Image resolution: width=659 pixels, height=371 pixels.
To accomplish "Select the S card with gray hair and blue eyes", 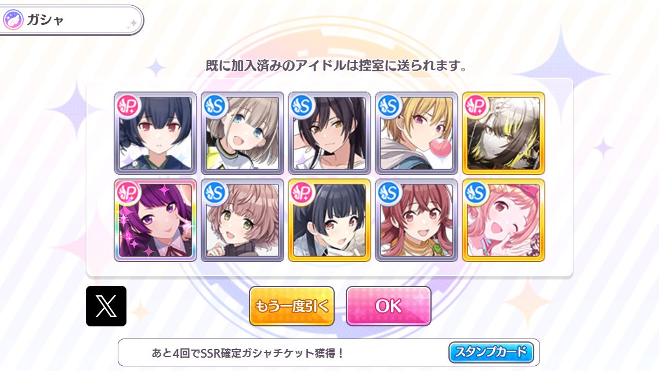I will coord(242,133).
